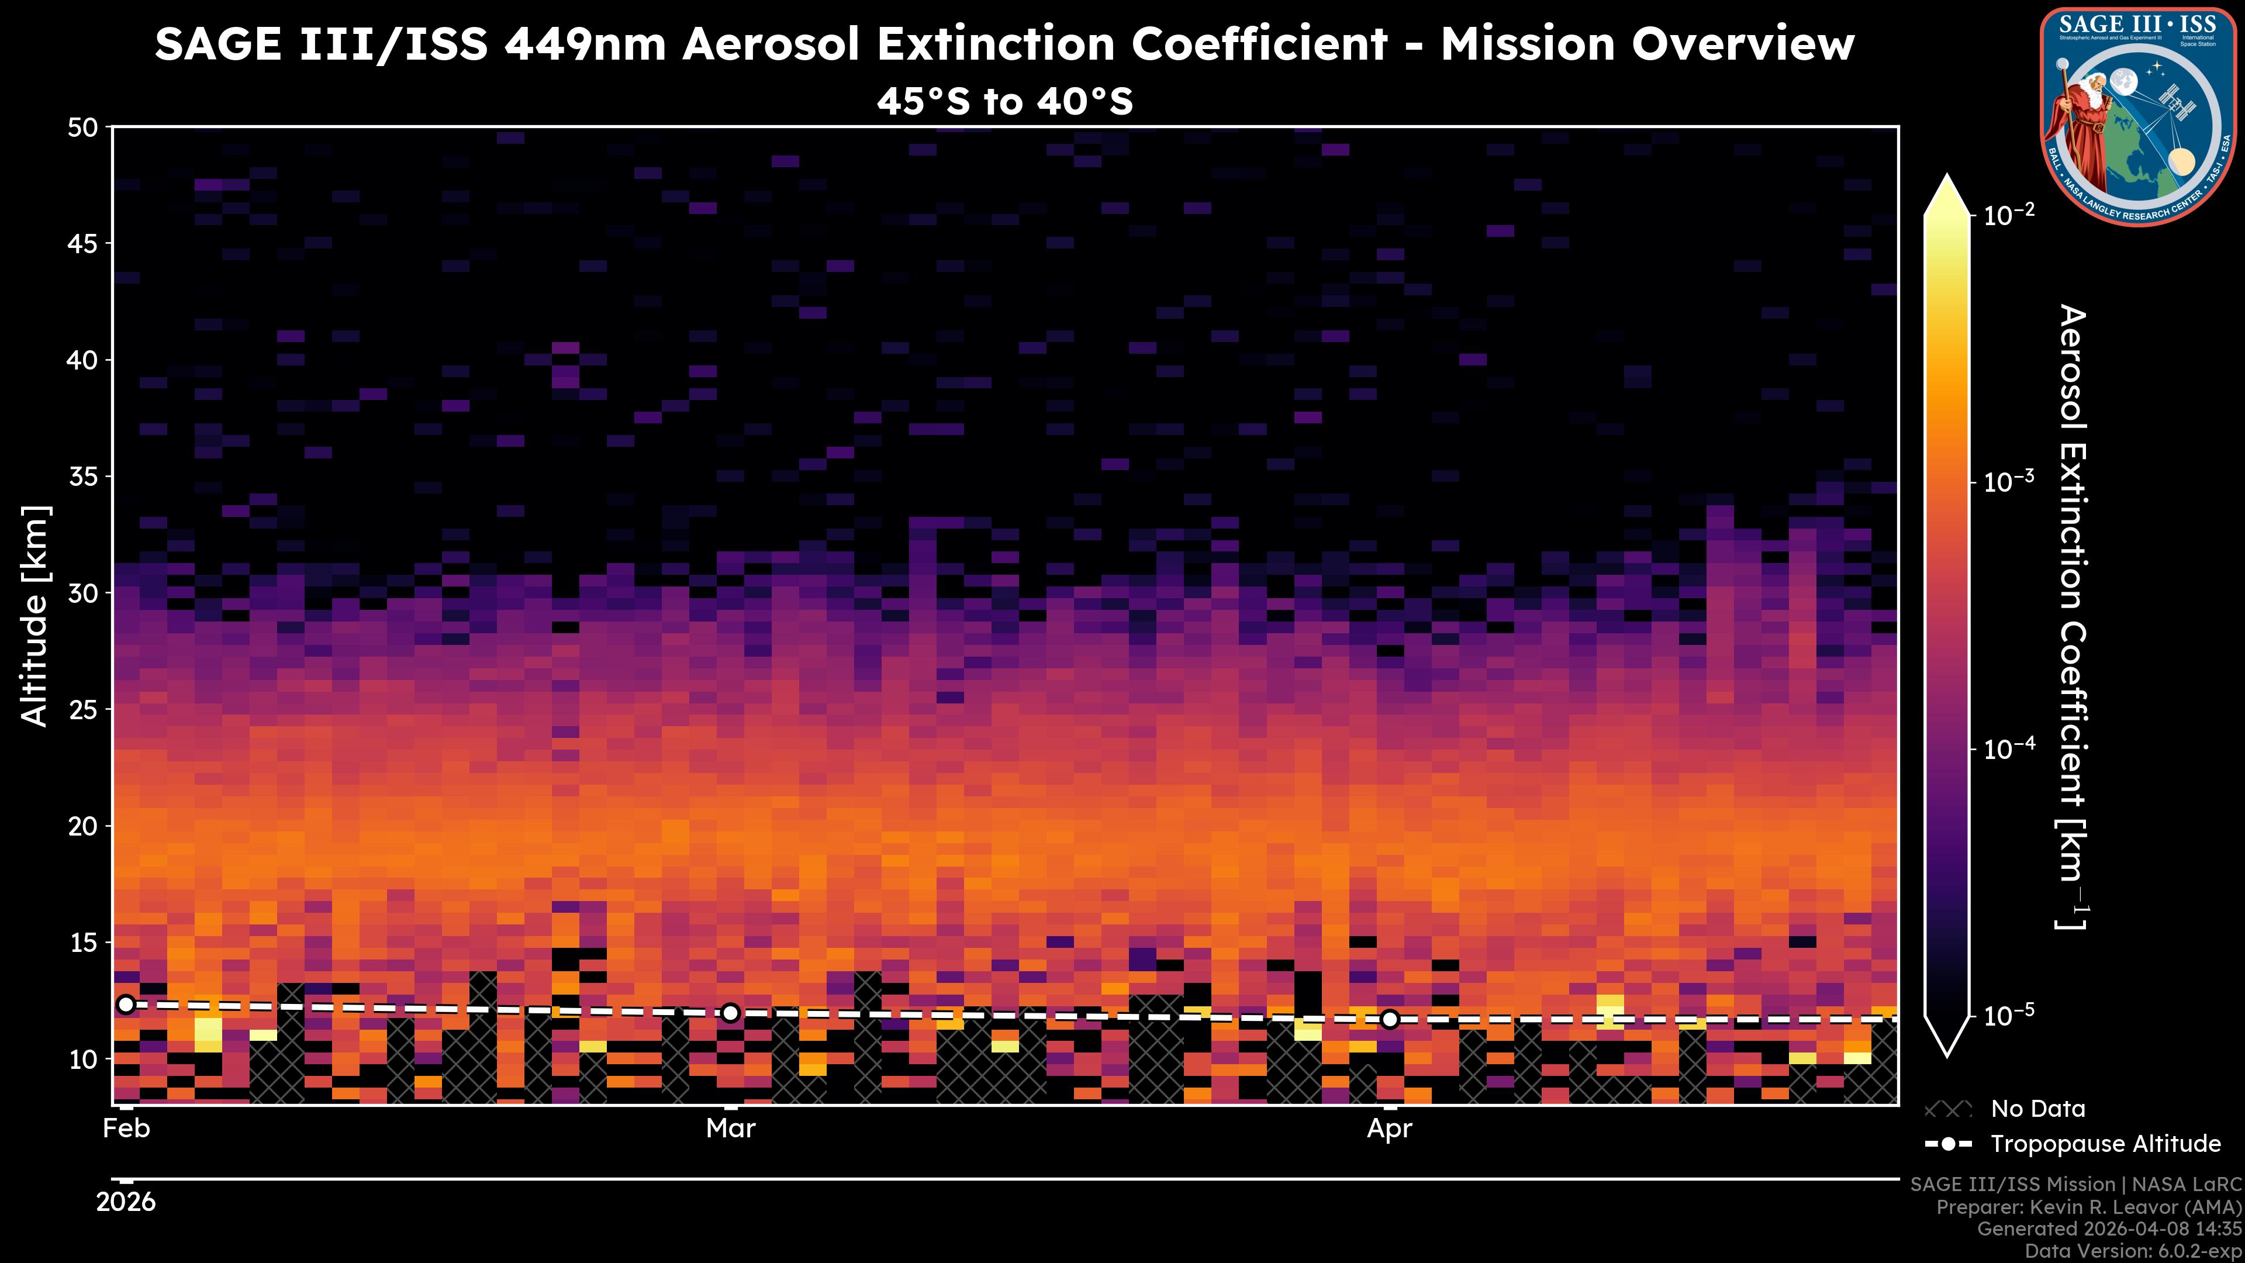Image resolution: width=2245 pixels, height=1263 pixels.
Task: Click the Feb x-axis label
Action: tap(126, 1129)
